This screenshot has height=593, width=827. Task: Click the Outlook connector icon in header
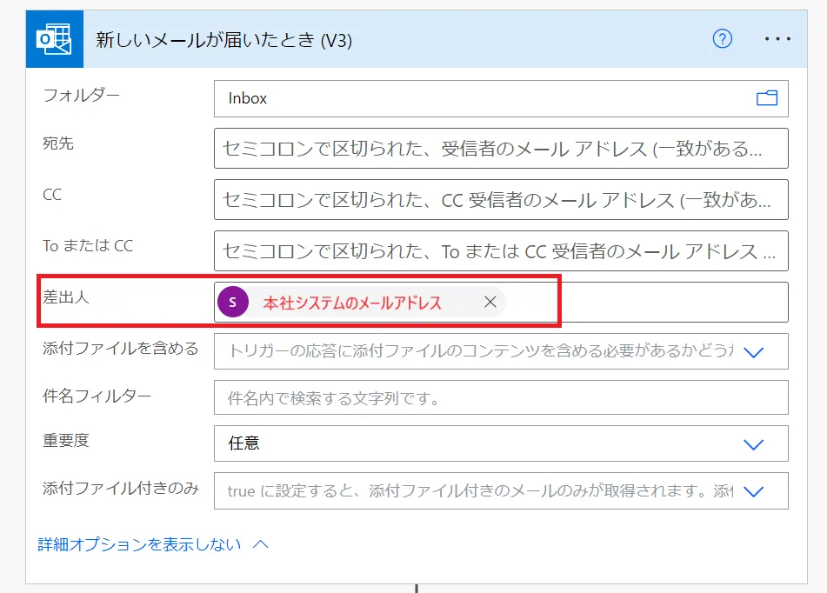coord(54,39)
